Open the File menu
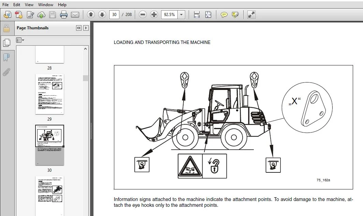The image size is (363, 216). pos(5,5)
